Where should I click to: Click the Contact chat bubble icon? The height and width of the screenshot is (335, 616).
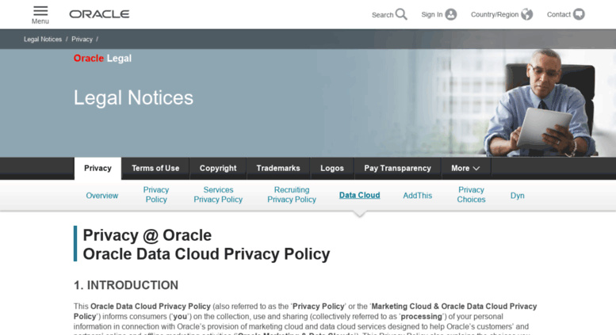(579, 14)
